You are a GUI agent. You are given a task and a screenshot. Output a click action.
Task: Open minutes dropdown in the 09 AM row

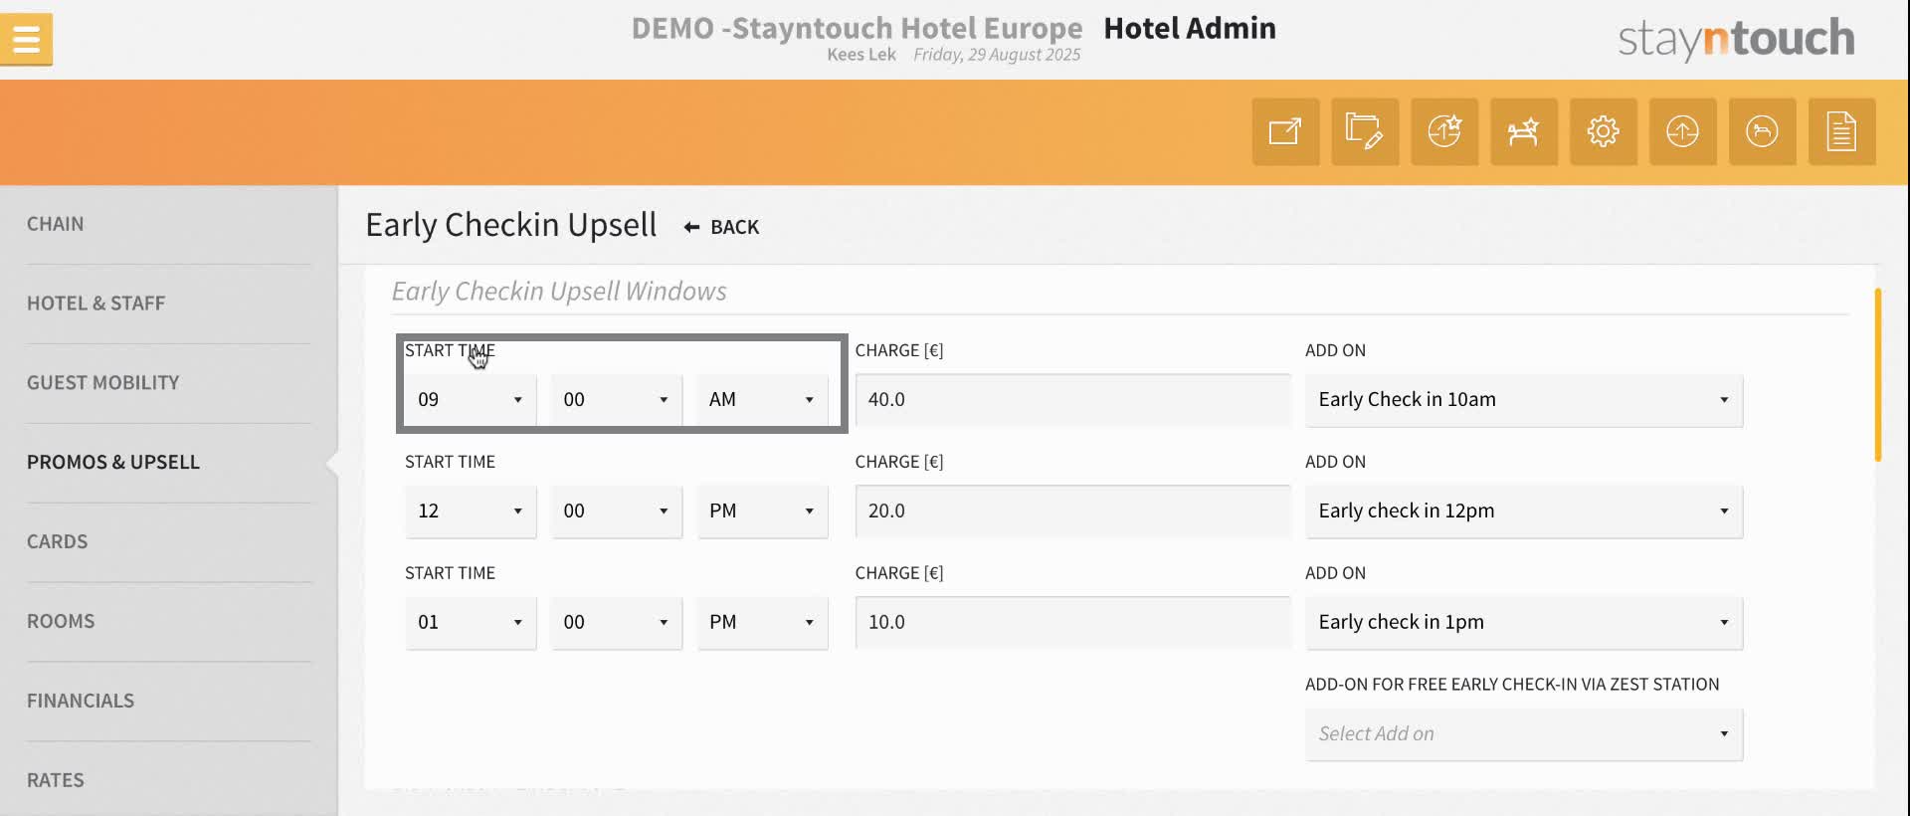(617, 400)
